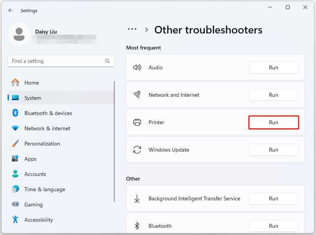
Task: Click the Audio speaker icon
Action: point(137,67)
